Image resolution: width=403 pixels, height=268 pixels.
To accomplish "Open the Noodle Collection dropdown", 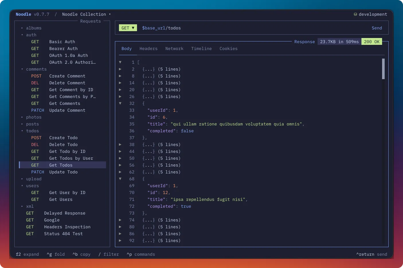I will 86,14.
